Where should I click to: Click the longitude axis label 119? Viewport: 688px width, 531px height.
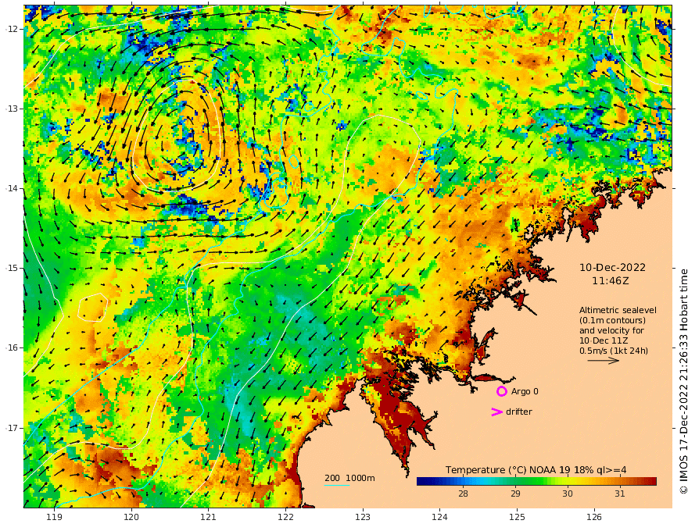(x=55, y=518)
